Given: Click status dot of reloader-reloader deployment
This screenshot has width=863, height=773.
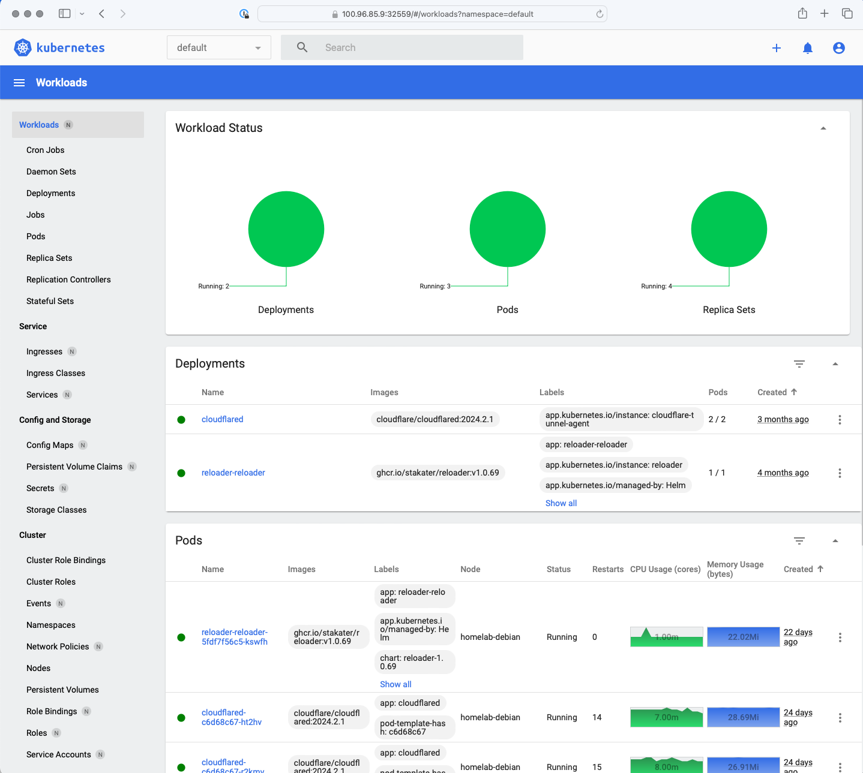Looking at the screenshot, I should 181,473.
